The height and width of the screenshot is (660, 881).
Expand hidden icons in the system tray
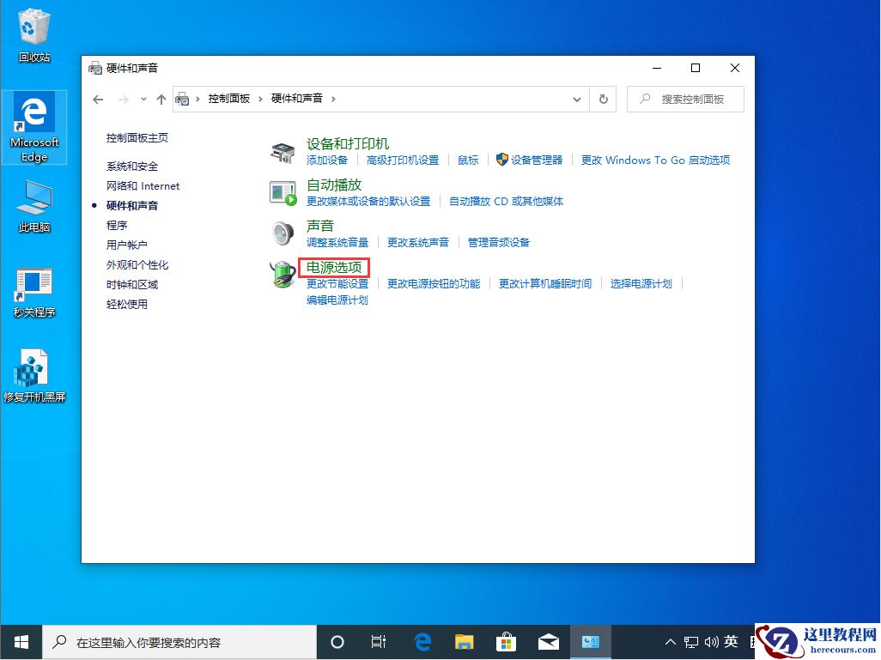click(x=669, y=641)
